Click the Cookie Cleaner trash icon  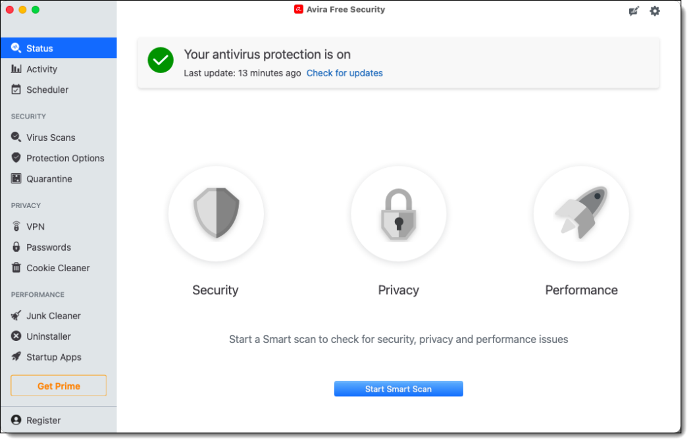coord(16,268)
